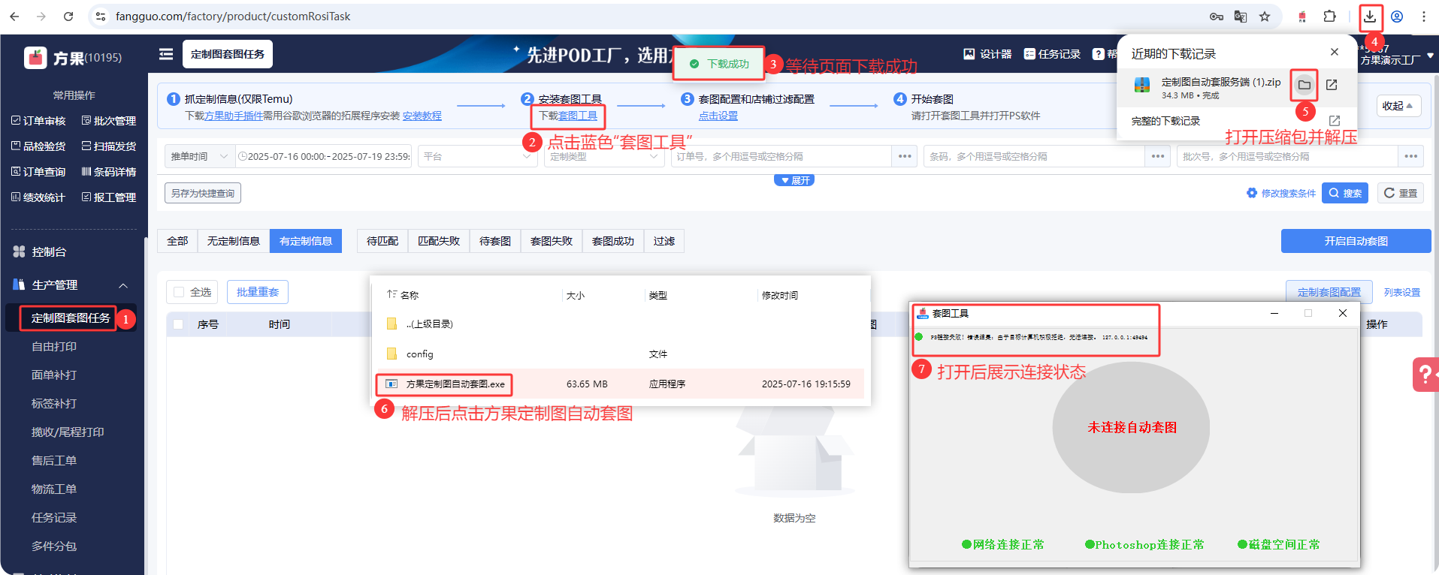
Task: Check the 全选 select-all checkbox
Action: click(179, 292)
